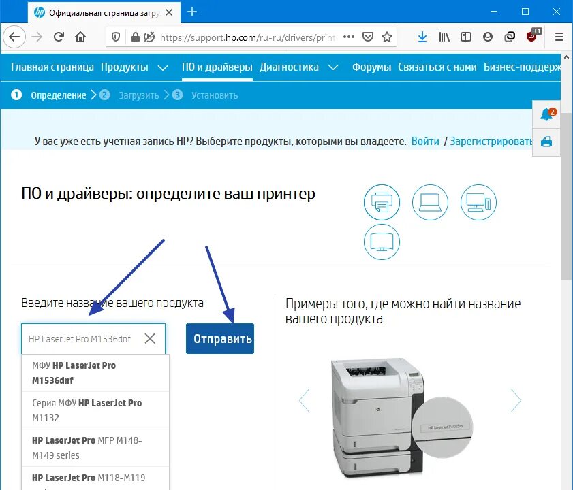Choose suggestion МФУ HP LaserJet Pro M1536dnf

(95, 373)
